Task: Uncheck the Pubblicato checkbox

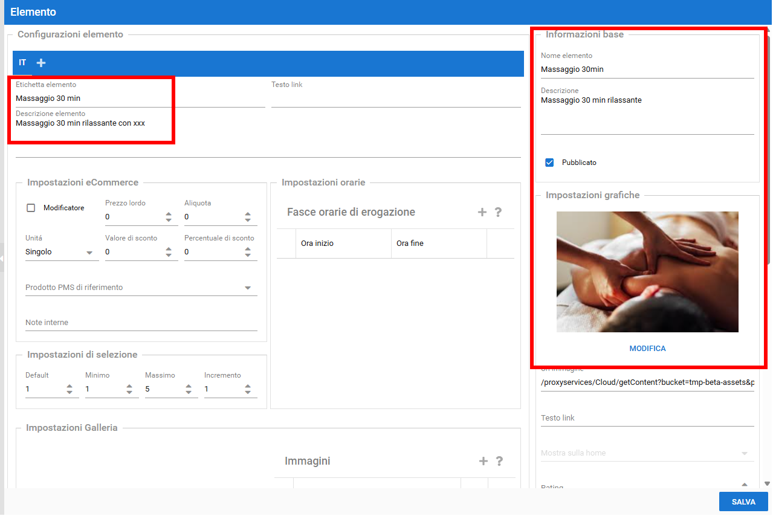Action: pos(549,163)
